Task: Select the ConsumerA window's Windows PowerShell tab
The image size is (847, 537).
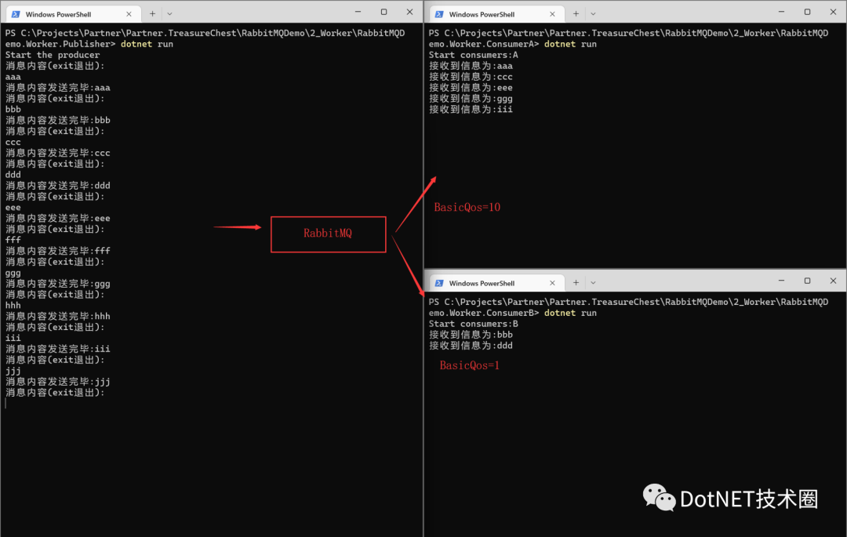Action: coord(496,14)
